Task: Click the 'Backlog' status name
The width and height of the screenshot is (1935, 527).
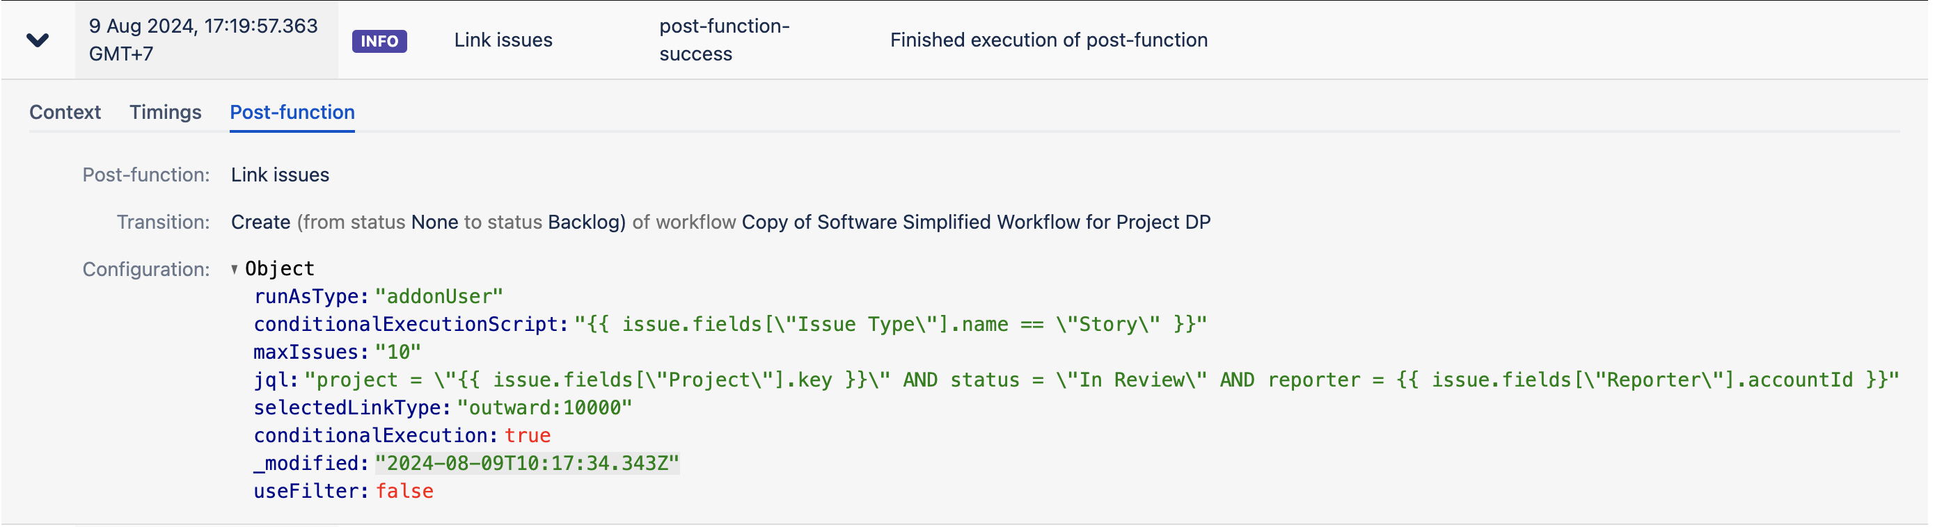Action: point(585,222)
